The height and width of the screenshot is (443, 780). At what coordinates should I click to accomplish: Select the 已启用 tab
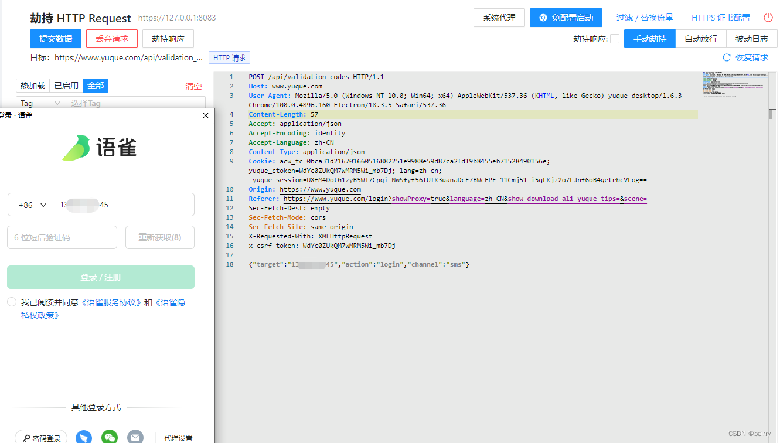[66, 86]
